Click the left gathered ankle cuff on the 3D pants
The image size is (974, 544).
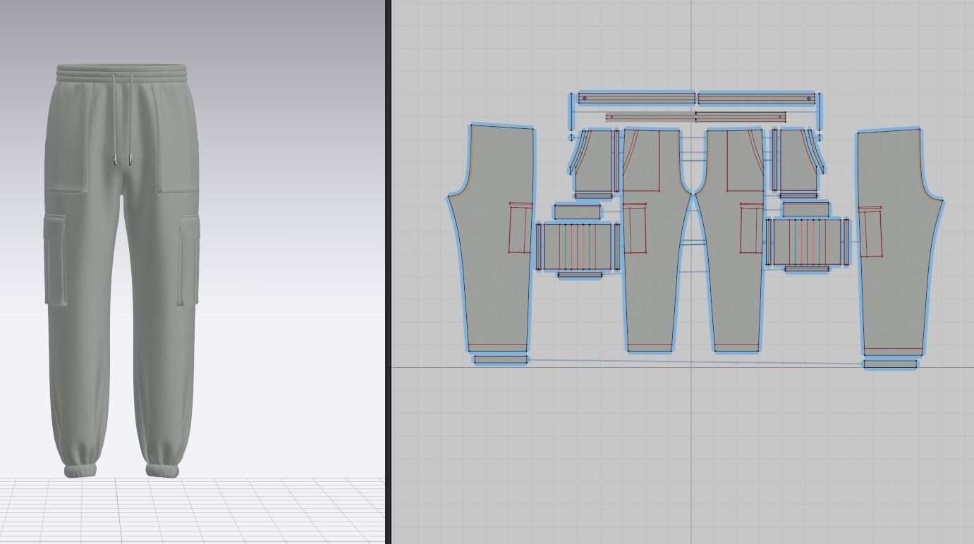80,471
